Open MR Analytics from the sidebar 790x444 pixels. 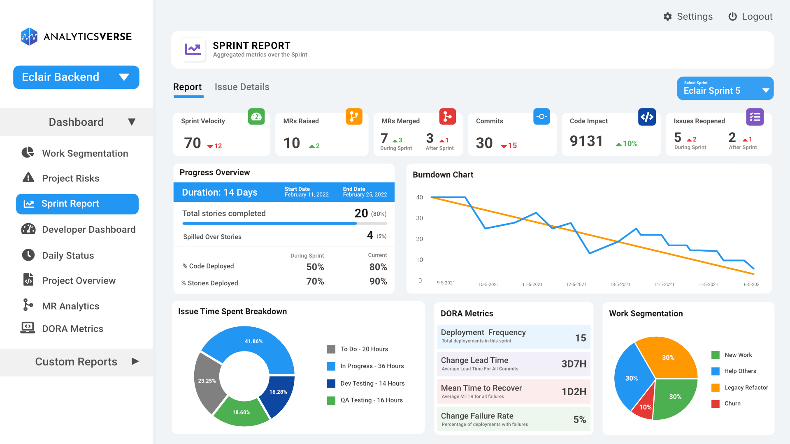[70, 306]
